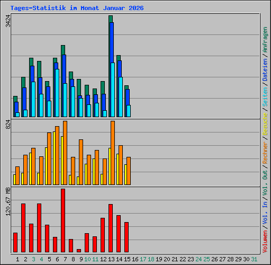Click the 'Vol. Out' legend label

(265, 184)
